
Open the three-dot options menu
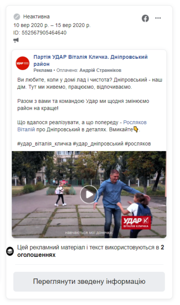158,18
